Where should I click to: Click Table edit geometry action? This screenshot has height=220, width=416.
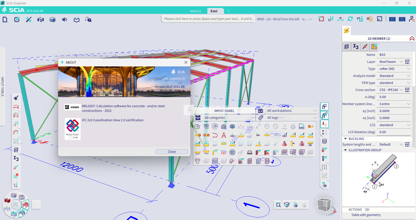[366, 215]
